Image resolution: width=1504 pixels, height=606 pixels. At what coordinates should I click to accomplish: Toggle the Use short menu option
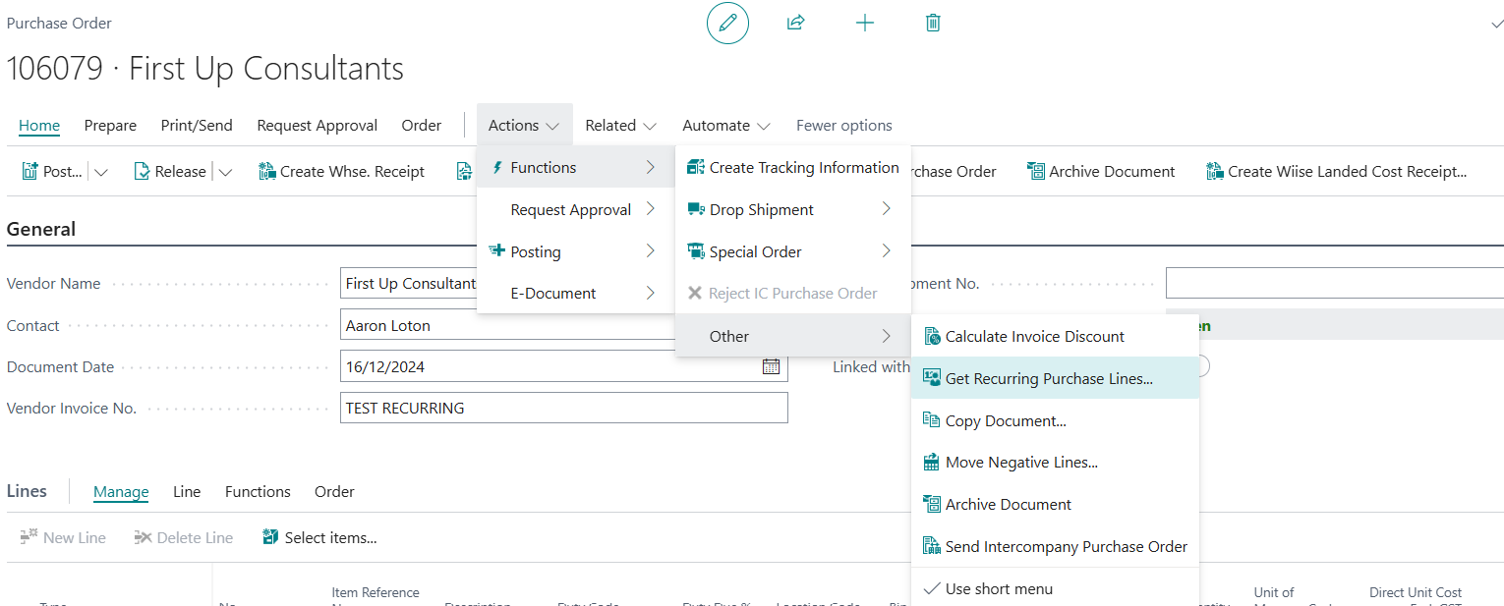coord(1055,588)
